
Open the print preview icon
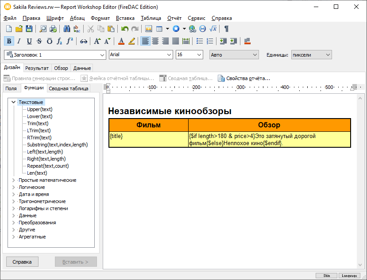click(x=43, y=29)
